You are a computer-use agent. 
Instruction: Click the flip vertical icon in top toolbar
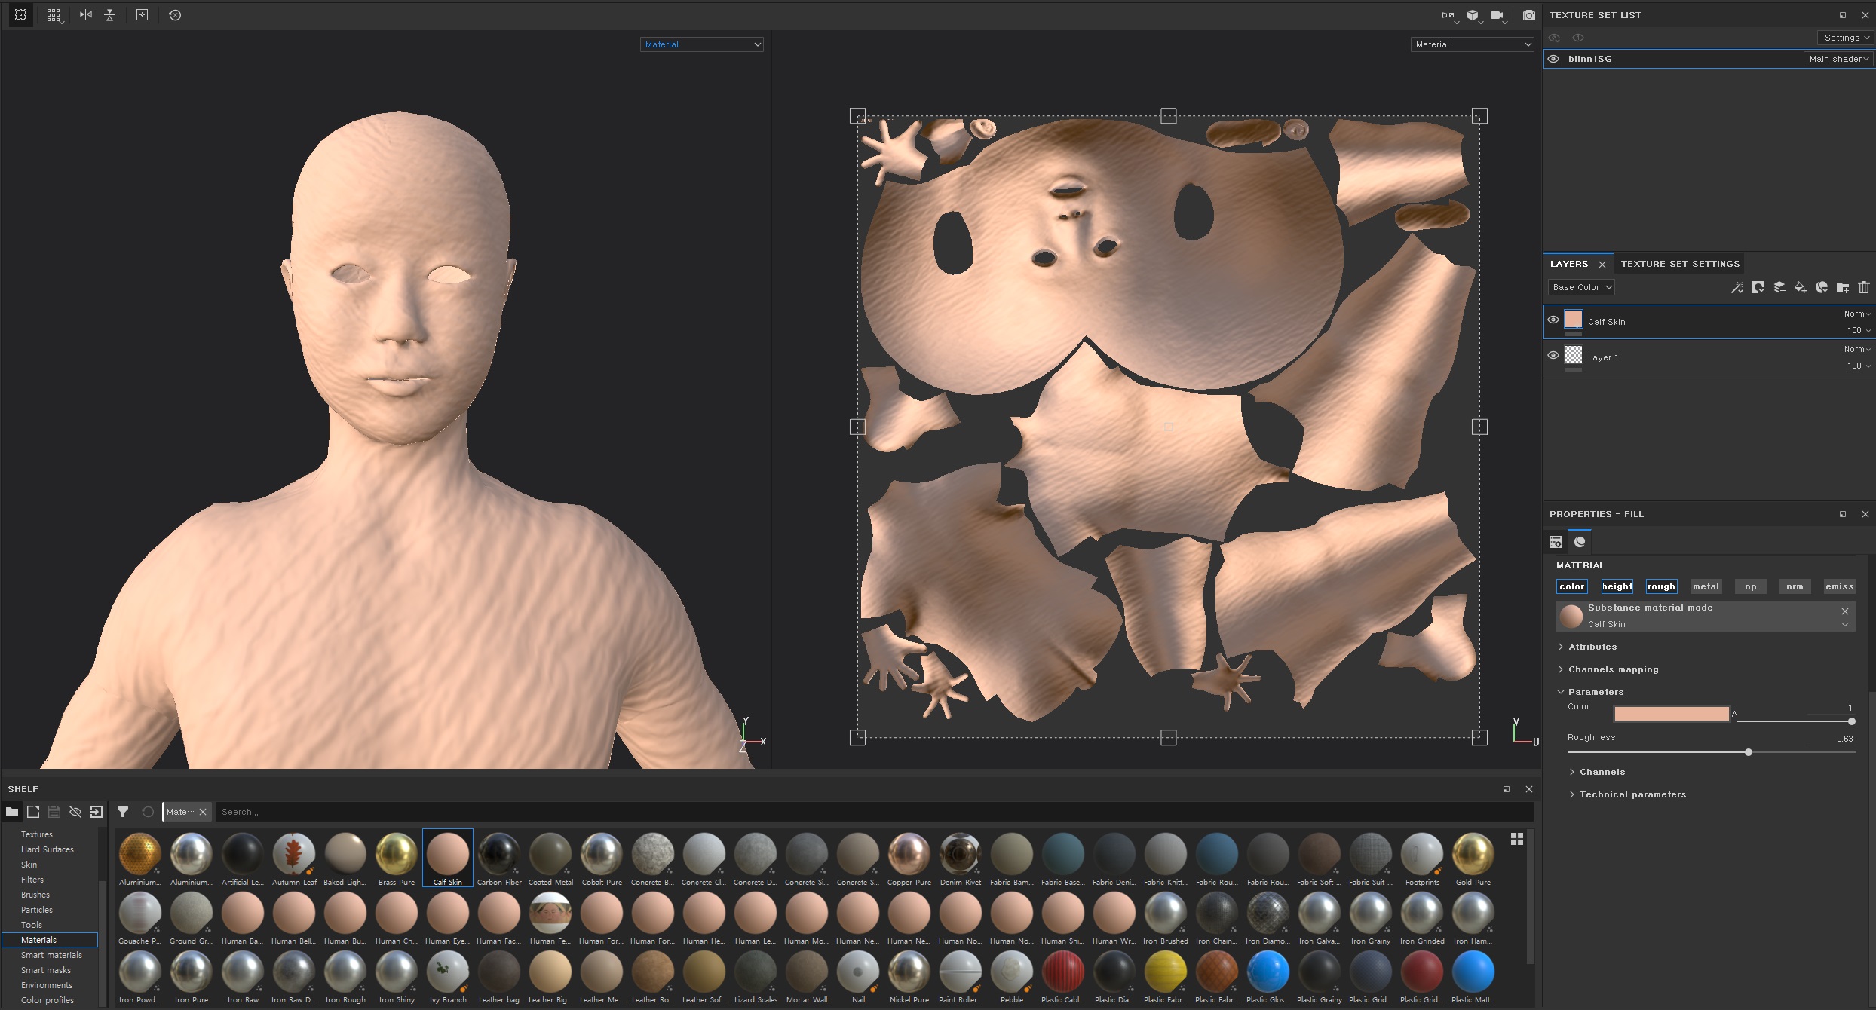point(110,15)
